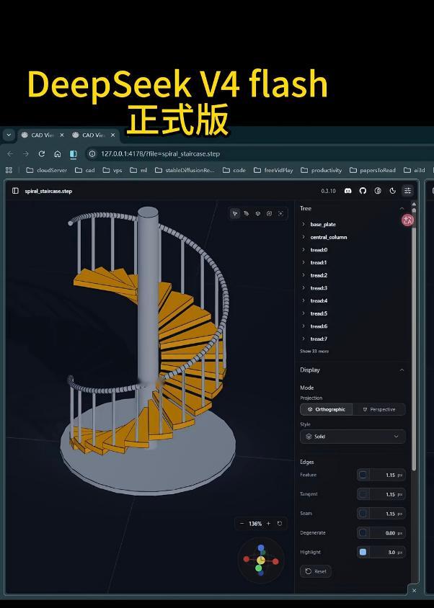Edit the Degenerate edge width value
Image resolution: width=434 pixels, height=608 pixels.
[x=386, y=533]
